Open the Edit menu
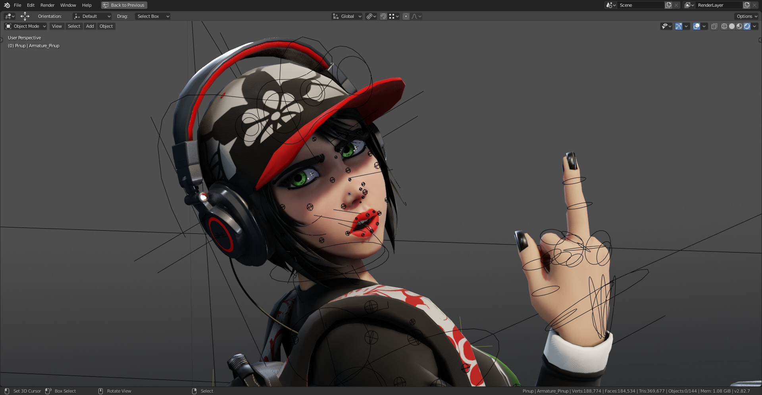 (x=31, y=5)
